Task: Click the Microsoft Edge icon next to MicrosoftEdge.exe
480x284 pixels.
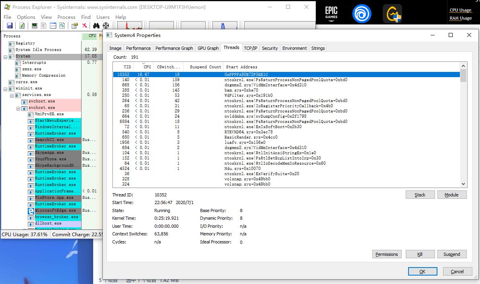Action: [x=31, y=211]
